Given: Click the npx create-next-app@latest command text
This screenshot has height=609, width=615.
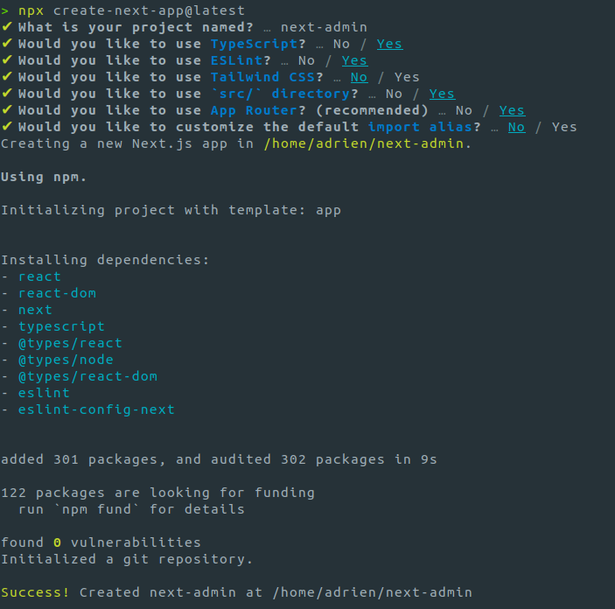Looking at the screenshot, I should pyautogui.click(x=131, y=10).
